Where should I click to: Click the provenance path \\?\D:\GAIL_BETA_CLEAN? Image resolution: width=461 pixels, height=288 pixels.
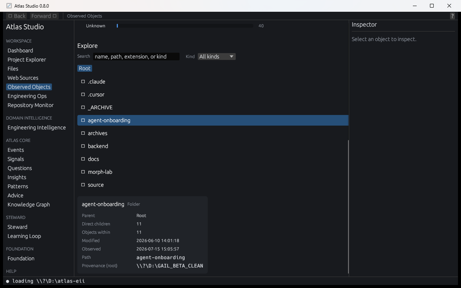[170, 266]
